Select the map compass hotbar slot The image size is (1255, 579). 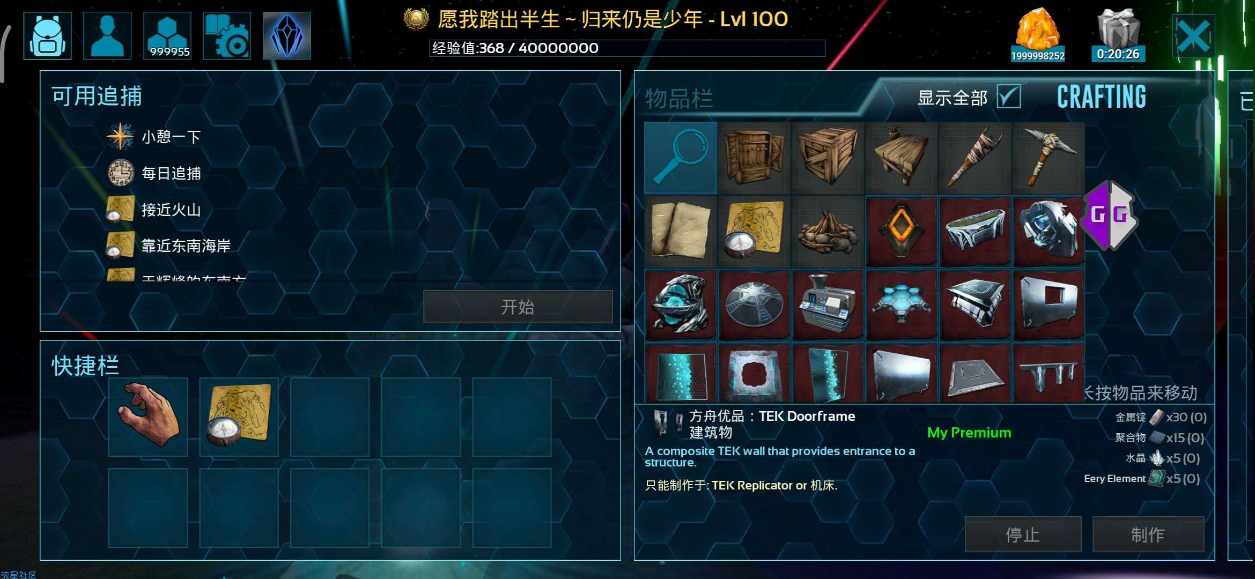239,417
